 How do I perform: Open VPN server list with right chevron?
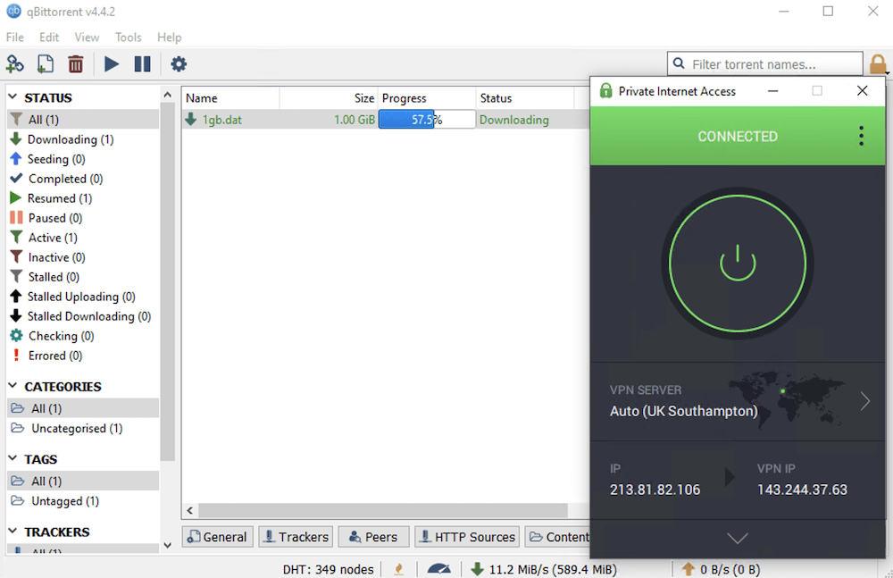pos(865,401)
